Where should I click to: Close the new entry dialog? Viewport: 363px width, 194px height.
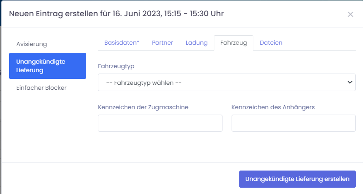(x=350, y=14)
